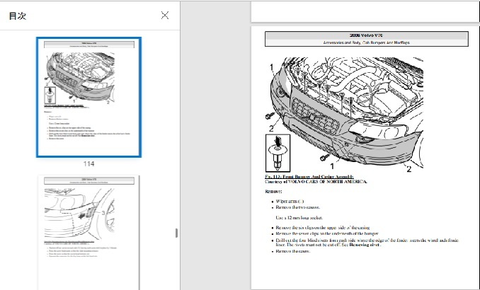Click the Front Bumper And Casing Assembly caption
Image resolution: width=480 pixels, height=290 pixels.
(309, 177)
